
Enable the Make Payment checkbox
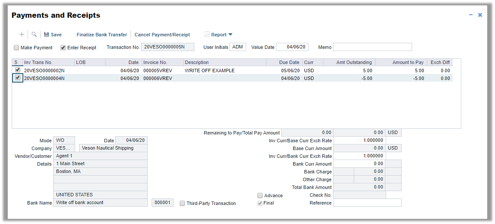(16, 48)
